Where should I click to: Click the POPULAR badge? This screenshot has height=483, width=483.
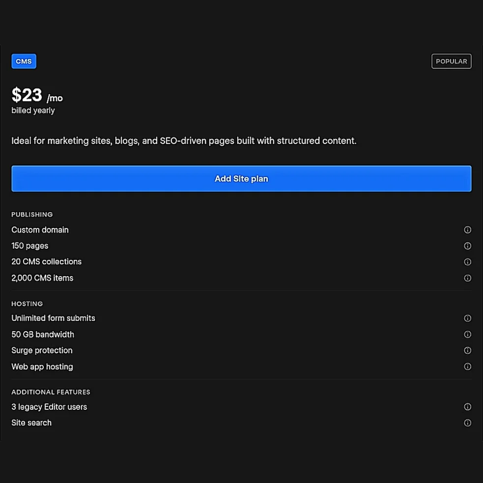pyautogui.click(x=451, y=61)
